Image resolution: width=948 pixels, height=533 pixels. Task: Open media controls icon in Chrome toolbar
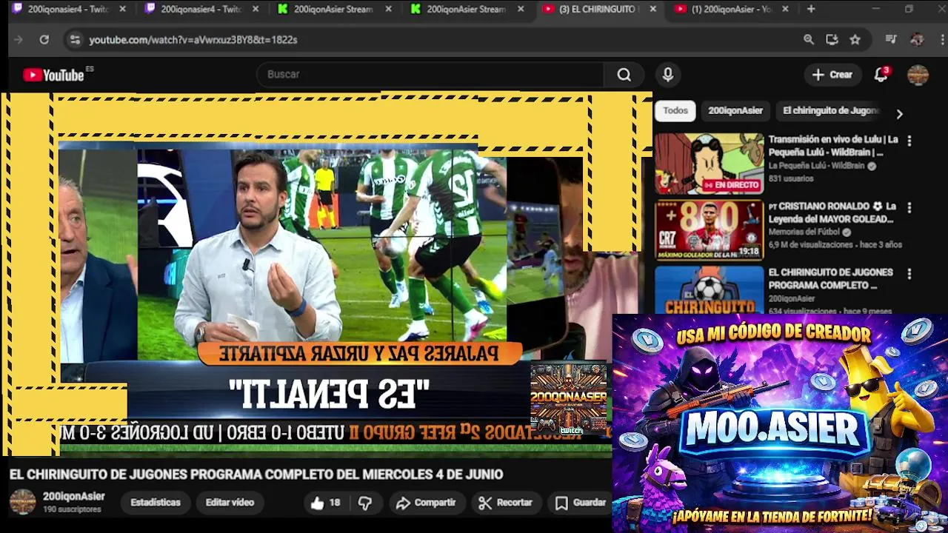(x=892, y=39)
